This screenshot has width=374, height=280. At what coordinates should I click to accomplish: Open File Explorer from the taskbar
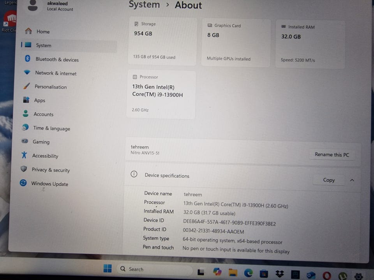pos(233,272)
